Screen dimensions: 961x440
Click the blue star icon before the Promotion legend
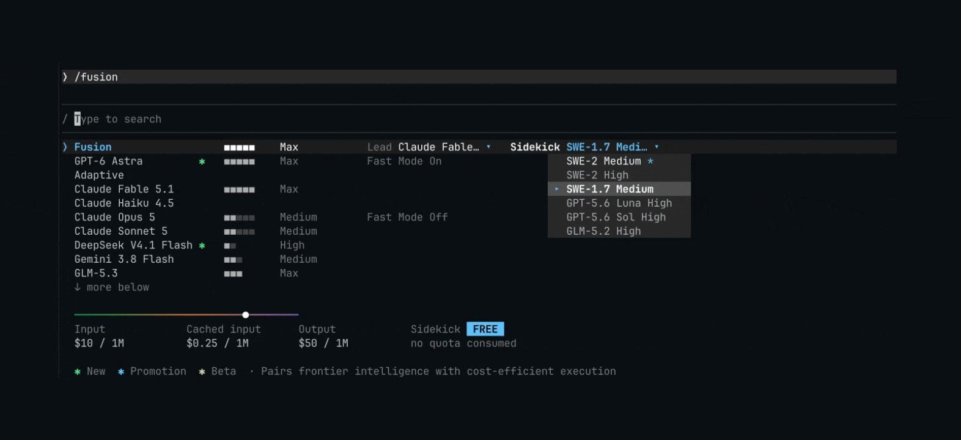pyautogui.click(x=121, y=372)
